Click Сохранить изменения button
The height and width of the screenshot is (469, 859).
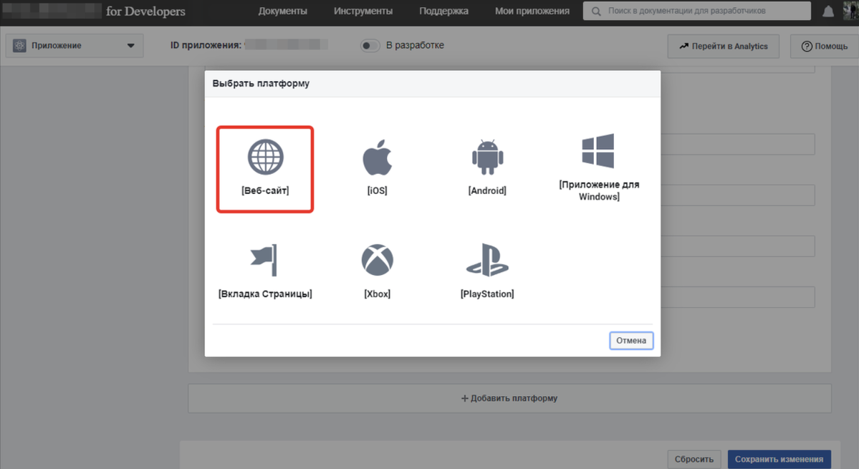(778, 459)
